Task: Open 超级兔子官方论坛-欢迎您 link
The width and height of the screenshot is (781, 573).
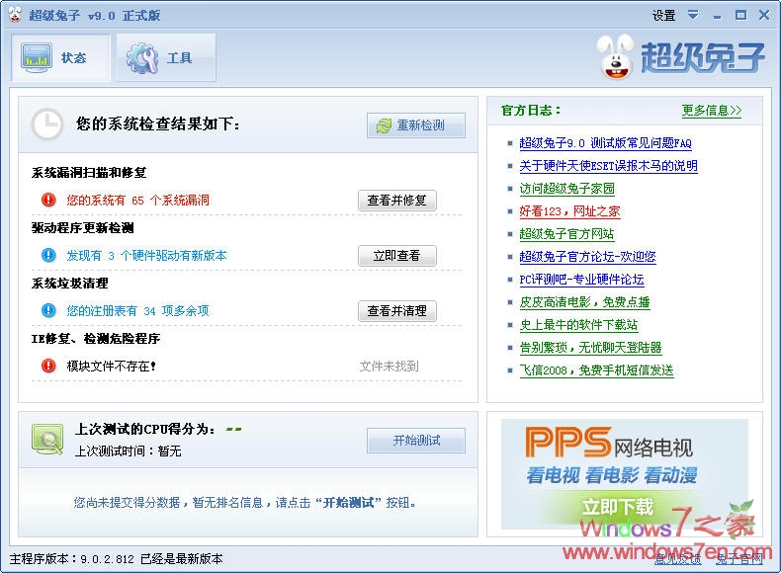Action: [587, 257]
